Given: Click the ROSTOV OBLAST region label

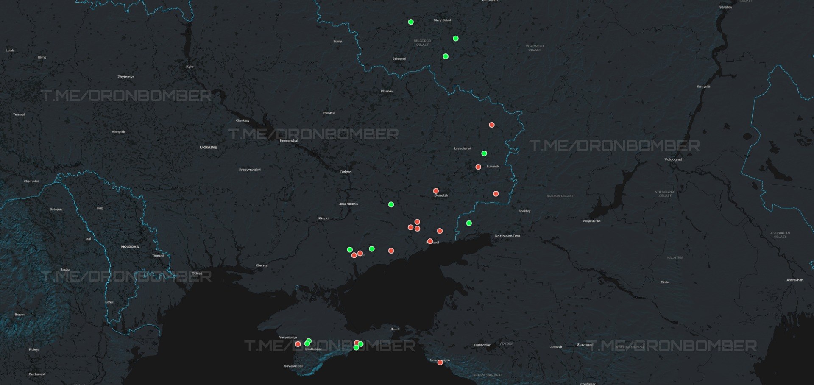Looking at the screenshot, I should pos(560,196).
